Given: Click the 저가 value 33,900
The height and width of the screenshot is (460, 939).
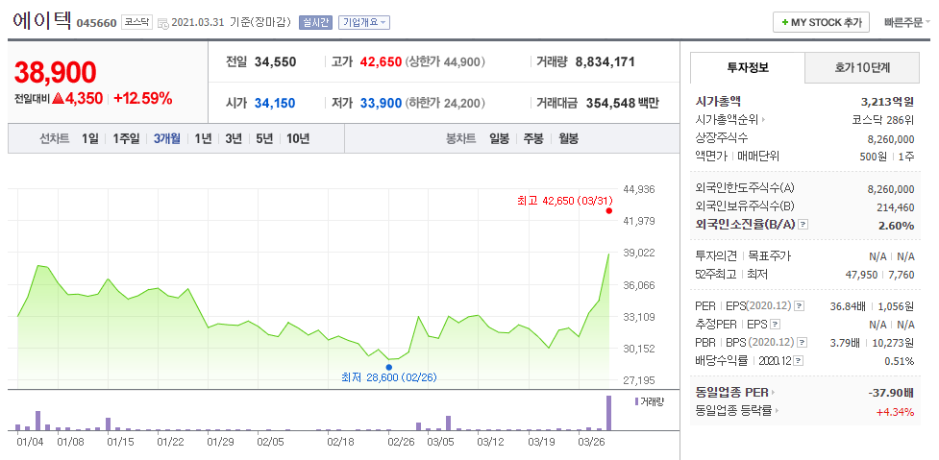Looking at the screenshot, I should click(381, 103).
